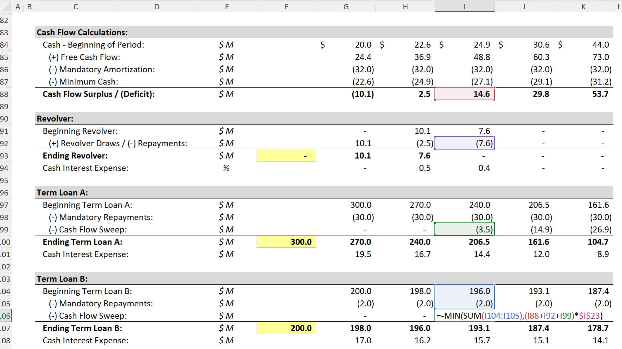Click the green-highlighted Cash Flow Sweep cell showing (3.5)
Viewport: 622px width, 349px height.
pyautogui.click(x=464, y=229)
